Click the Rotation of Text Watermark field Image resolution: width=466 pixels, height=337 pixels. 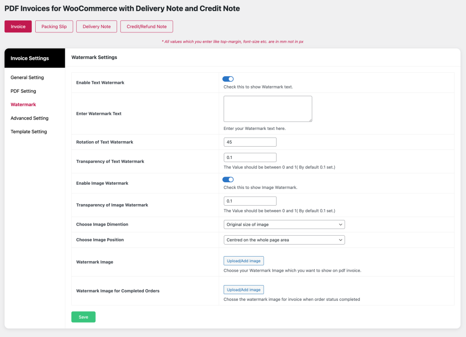tap(250, 142)
